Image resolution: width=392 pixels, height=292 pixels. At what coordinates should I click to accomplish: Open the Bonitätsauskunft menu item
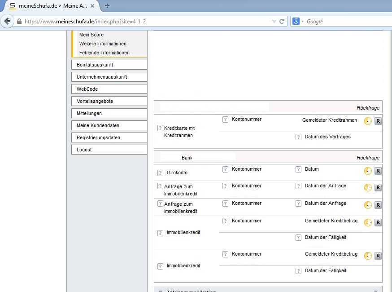(109, 65)
